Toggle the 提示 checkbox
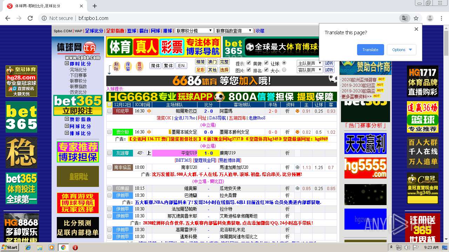The height and width of the screenshot is (252, 449). (x=249, y=63)
